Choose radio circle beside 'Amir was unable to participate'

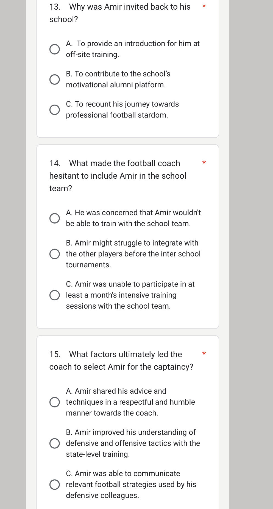coord(55,295)
